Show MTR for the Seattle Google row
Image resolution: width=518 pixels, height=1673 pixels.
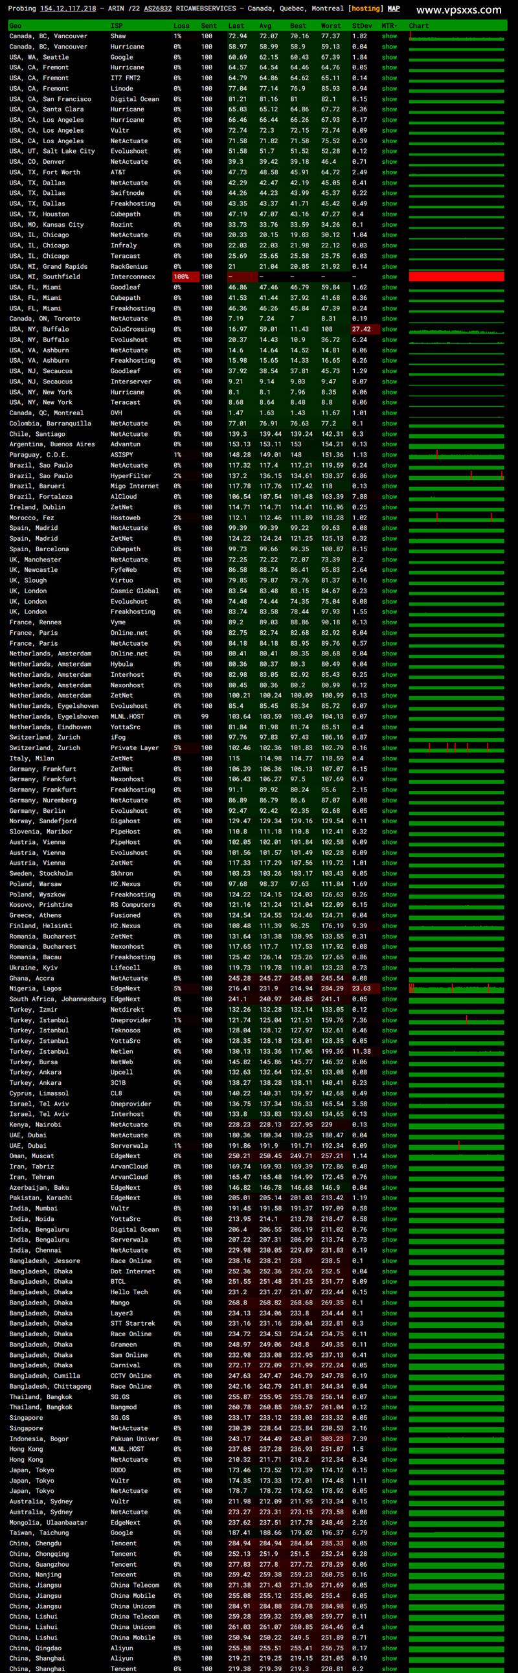390,57
